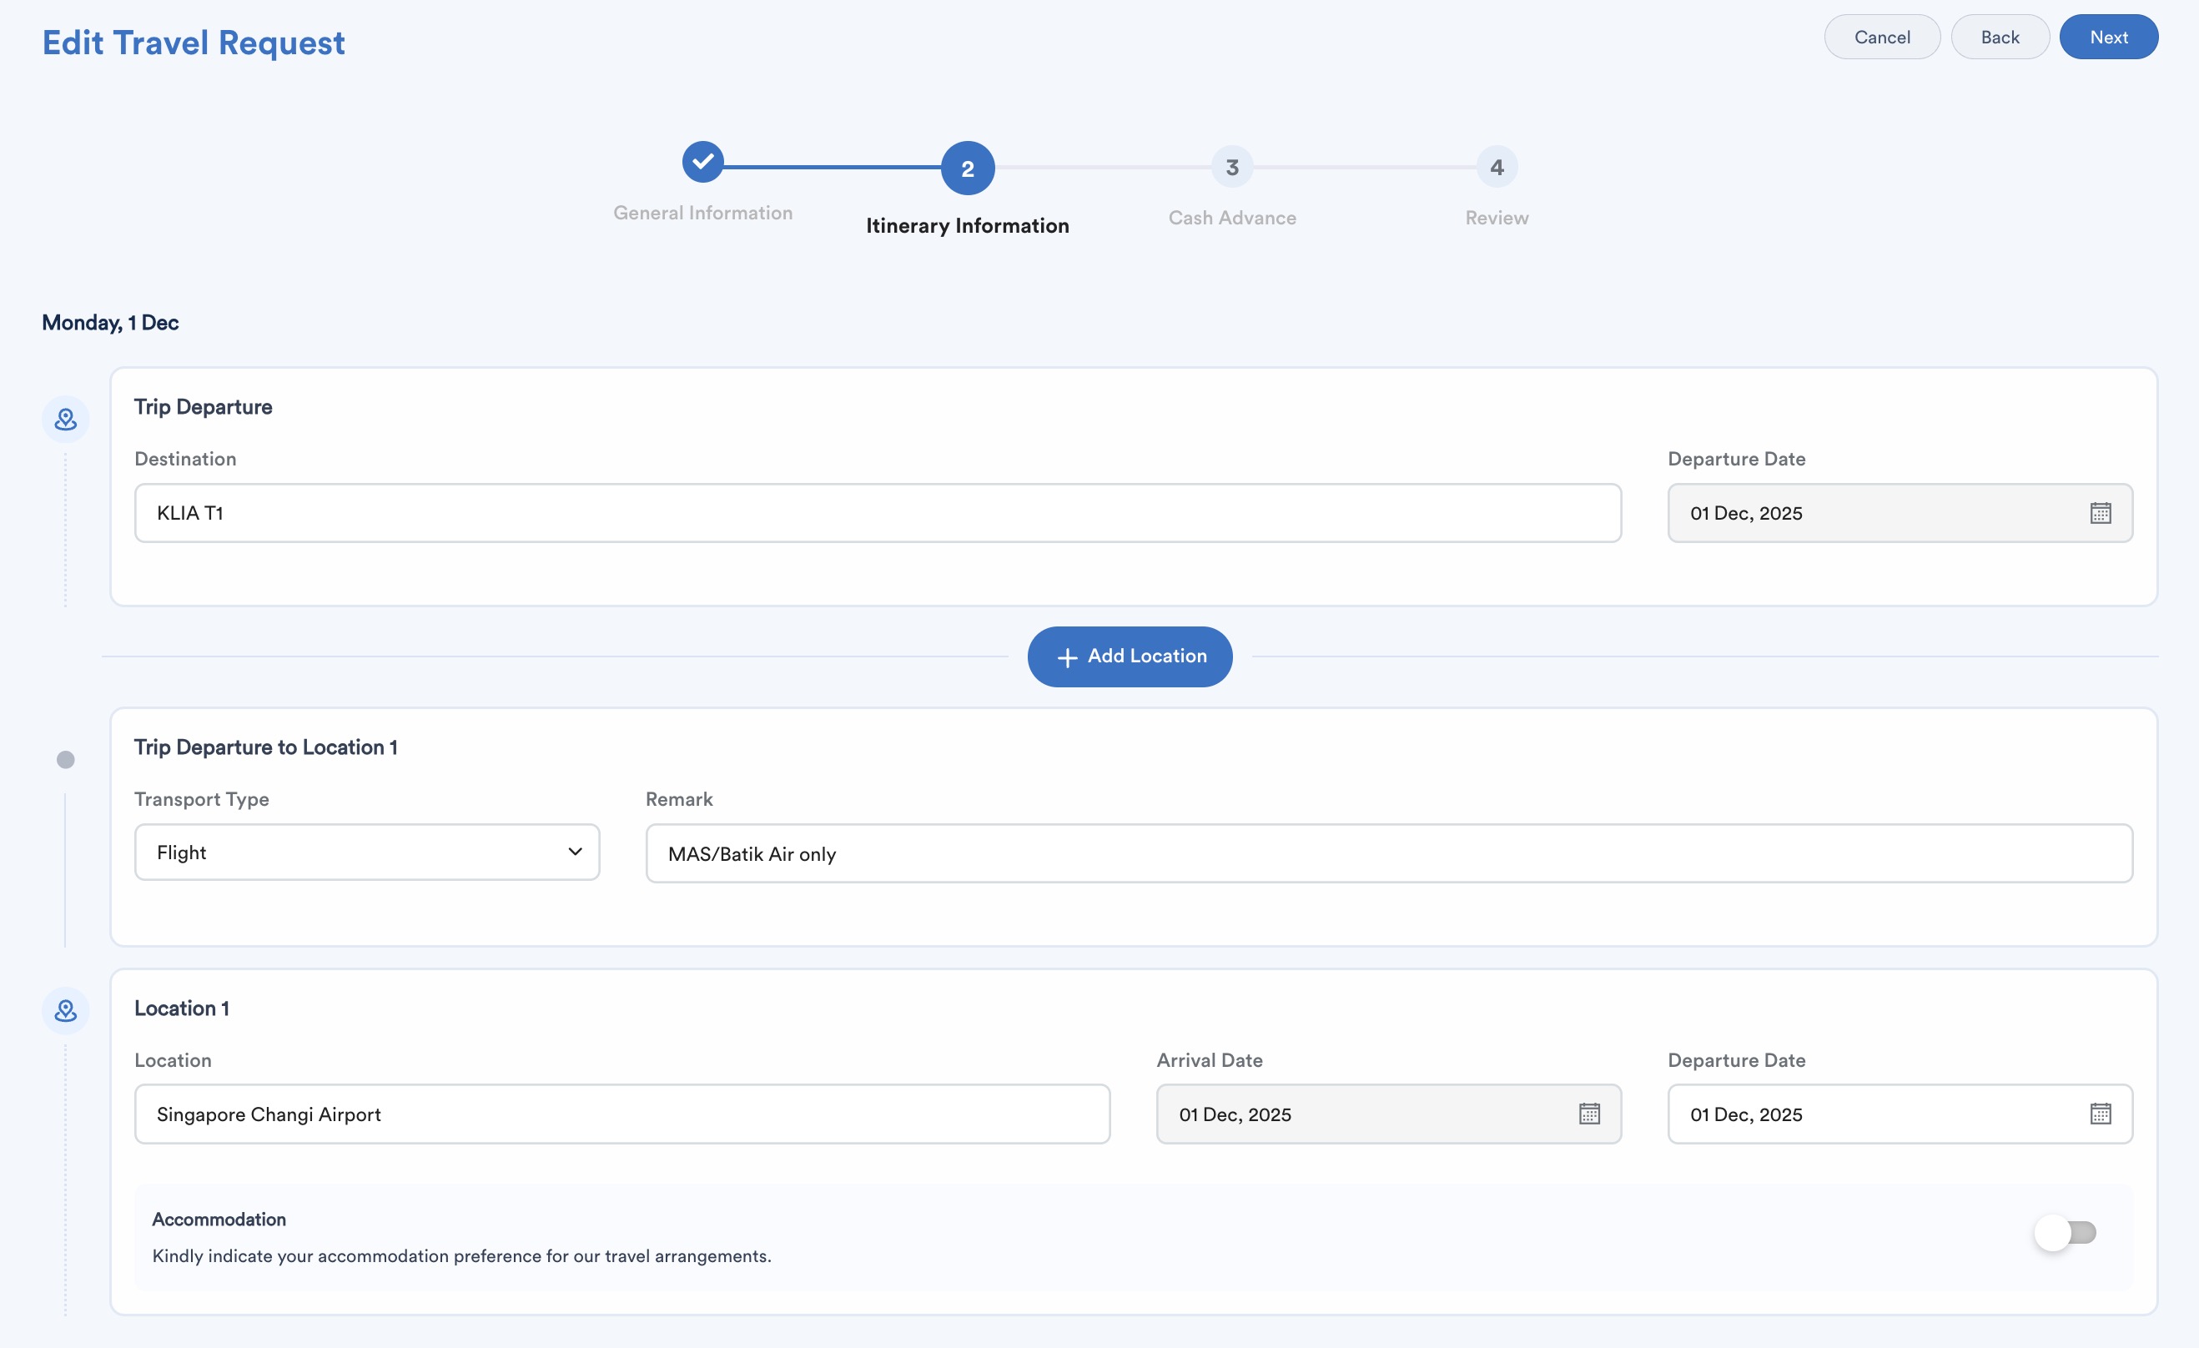Click the Cancel button
Viewport: 2199px width, 1348px height.
1881,38
